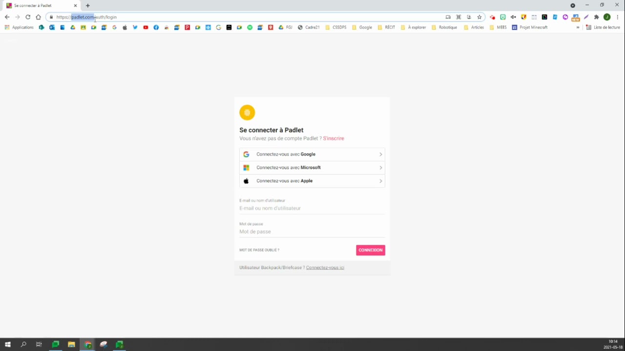Select the Se connecter à Padlet tab
625x351 pixels.
42,6
